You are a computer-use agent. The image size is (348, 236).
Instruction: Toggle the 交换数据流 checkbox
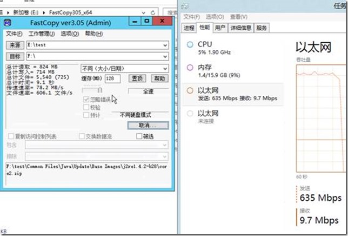(x=82, y=136)
